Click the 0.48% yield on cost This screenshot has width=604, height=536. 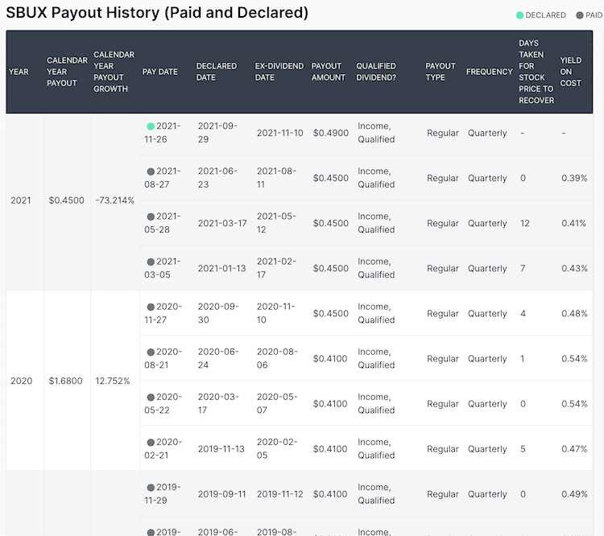point(574,313)
